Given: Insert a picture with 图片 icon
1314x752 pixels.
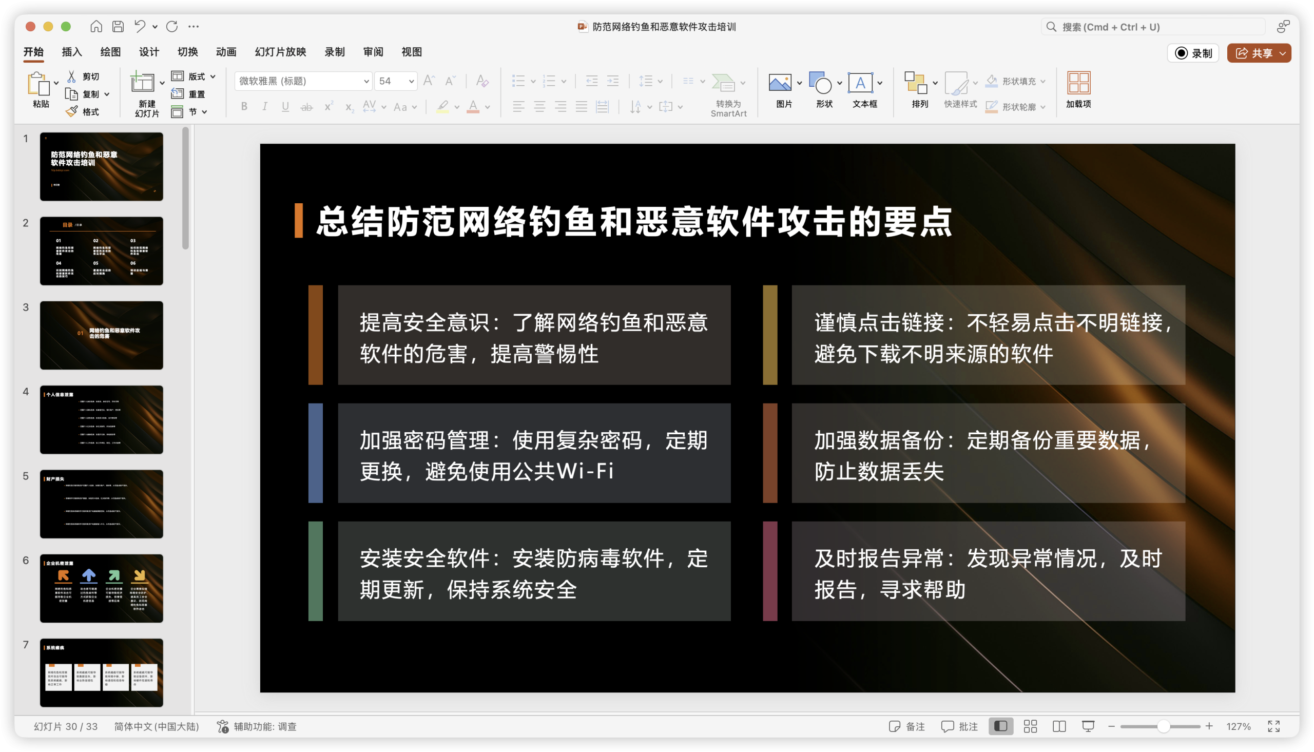Looking at the screenshot, I should pyautogui.click(x=780, y=83).
